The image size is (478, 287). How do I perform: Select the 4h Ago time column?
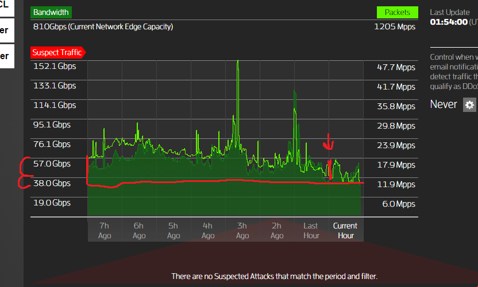tap(208, 231)
